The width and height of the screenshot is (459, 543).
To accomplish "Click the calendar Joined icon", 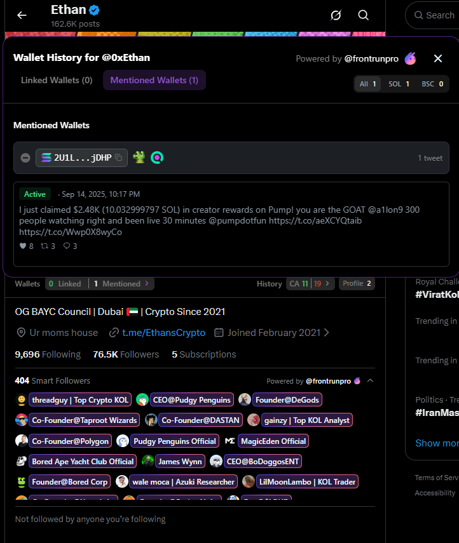I will point(219,333).
